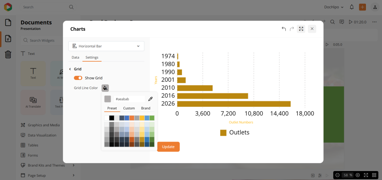Open Tables section
The width and height of the screenshot is (382, 180).
coord(29,145)
